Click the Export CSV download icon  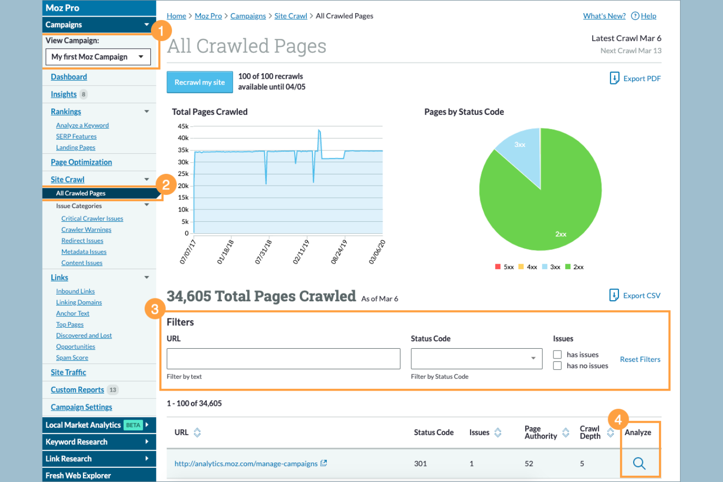(614, 295)
